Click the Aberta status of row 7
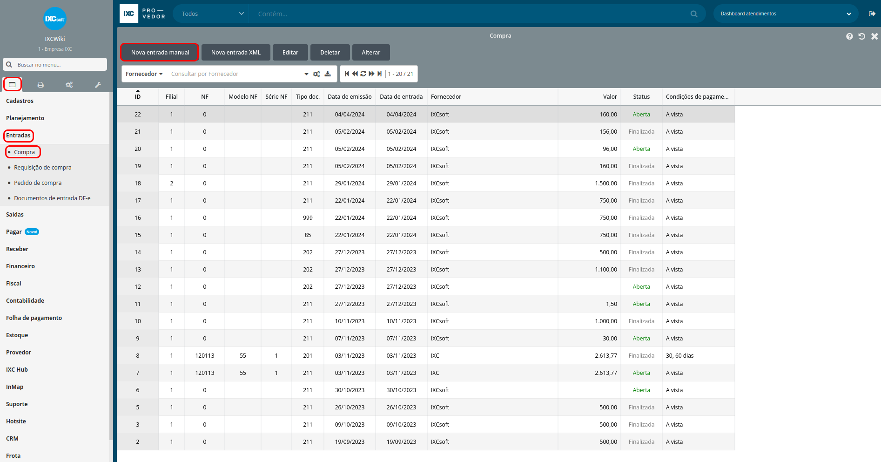Image resolution: width=881 pixels, height=462 pixels. (641, 373)
